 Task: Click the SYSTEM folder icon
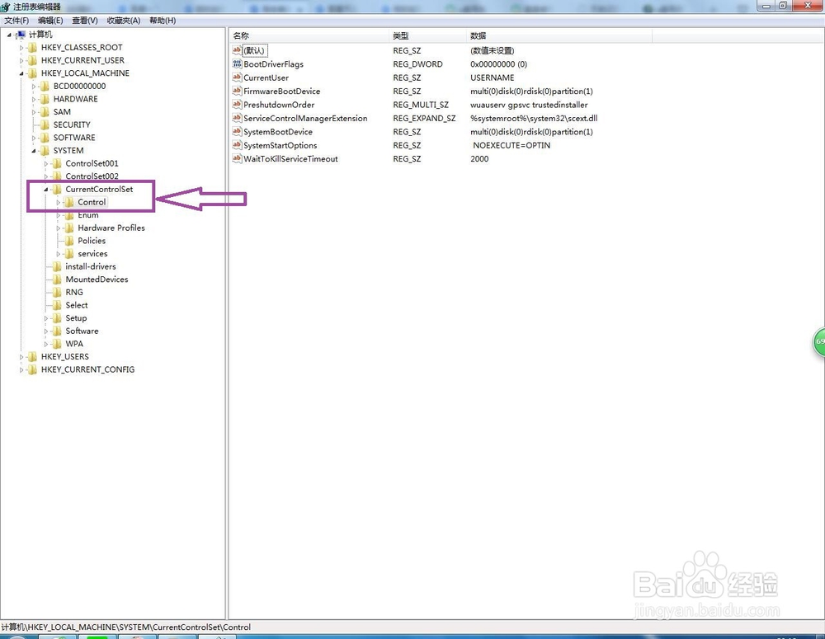(x=45, y=150)
